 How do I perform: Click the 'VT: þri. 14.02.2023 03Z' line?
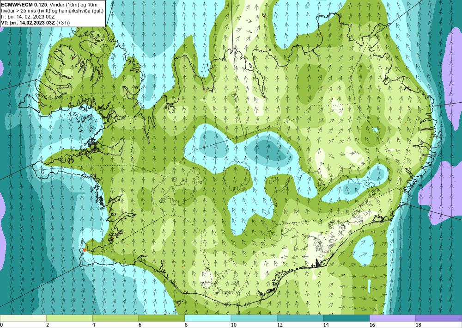[28, 23]
